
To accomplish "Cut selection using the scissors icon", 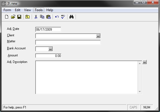I will 36,17.
